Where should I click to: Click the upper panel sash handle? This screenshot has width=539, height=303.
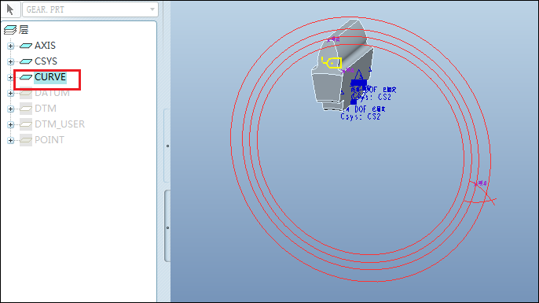(x=167, y=146)
